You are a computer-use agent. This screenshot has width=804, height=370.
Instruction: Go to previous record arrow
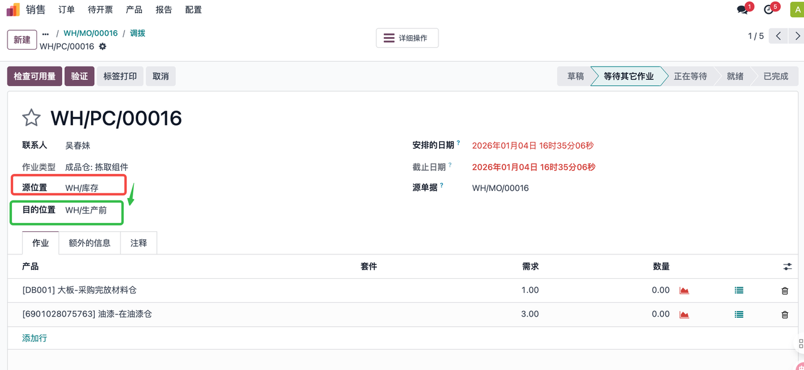coord(778,36)
